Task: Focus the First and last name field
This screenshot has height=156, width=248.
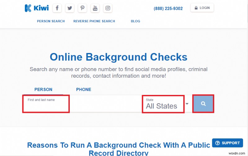Action: [x=82, y=104]
